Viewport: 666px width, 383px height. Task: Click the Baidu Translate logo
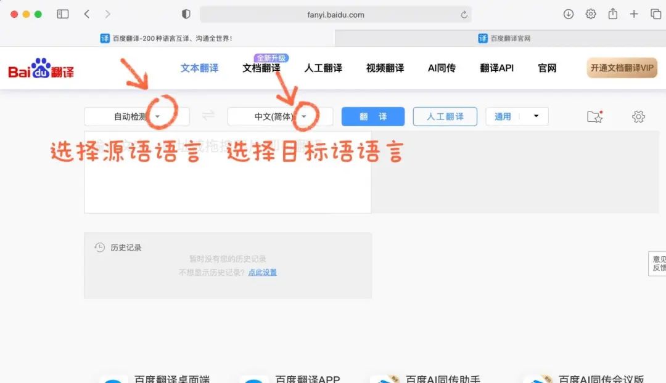coord(41,68)
